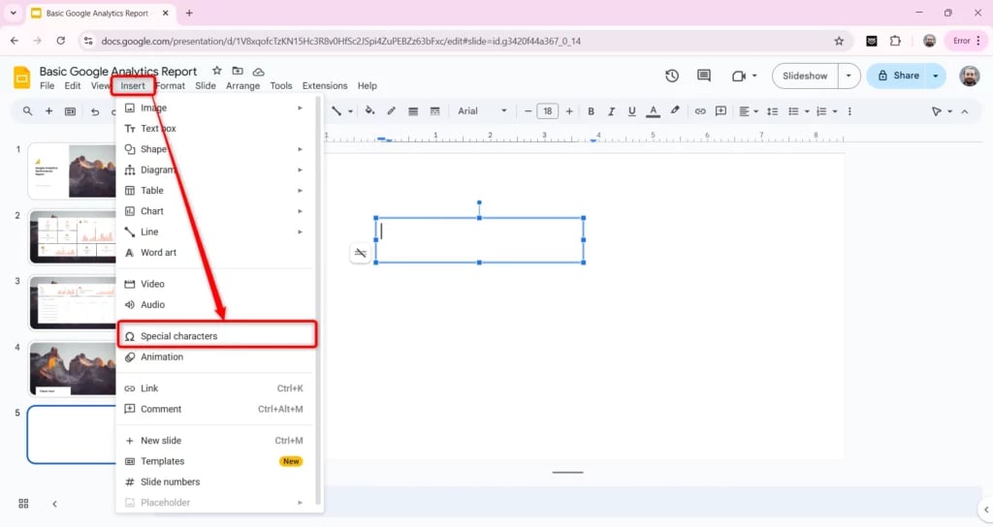
Task: Increase font size plus button
Action: [x=569, y=111]
